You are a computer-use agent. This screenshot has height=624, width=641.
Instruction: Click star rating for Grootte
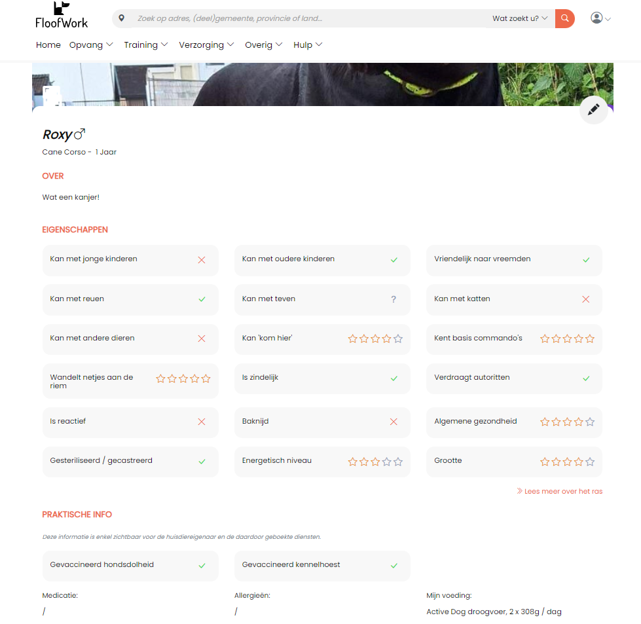click(567, 462)
